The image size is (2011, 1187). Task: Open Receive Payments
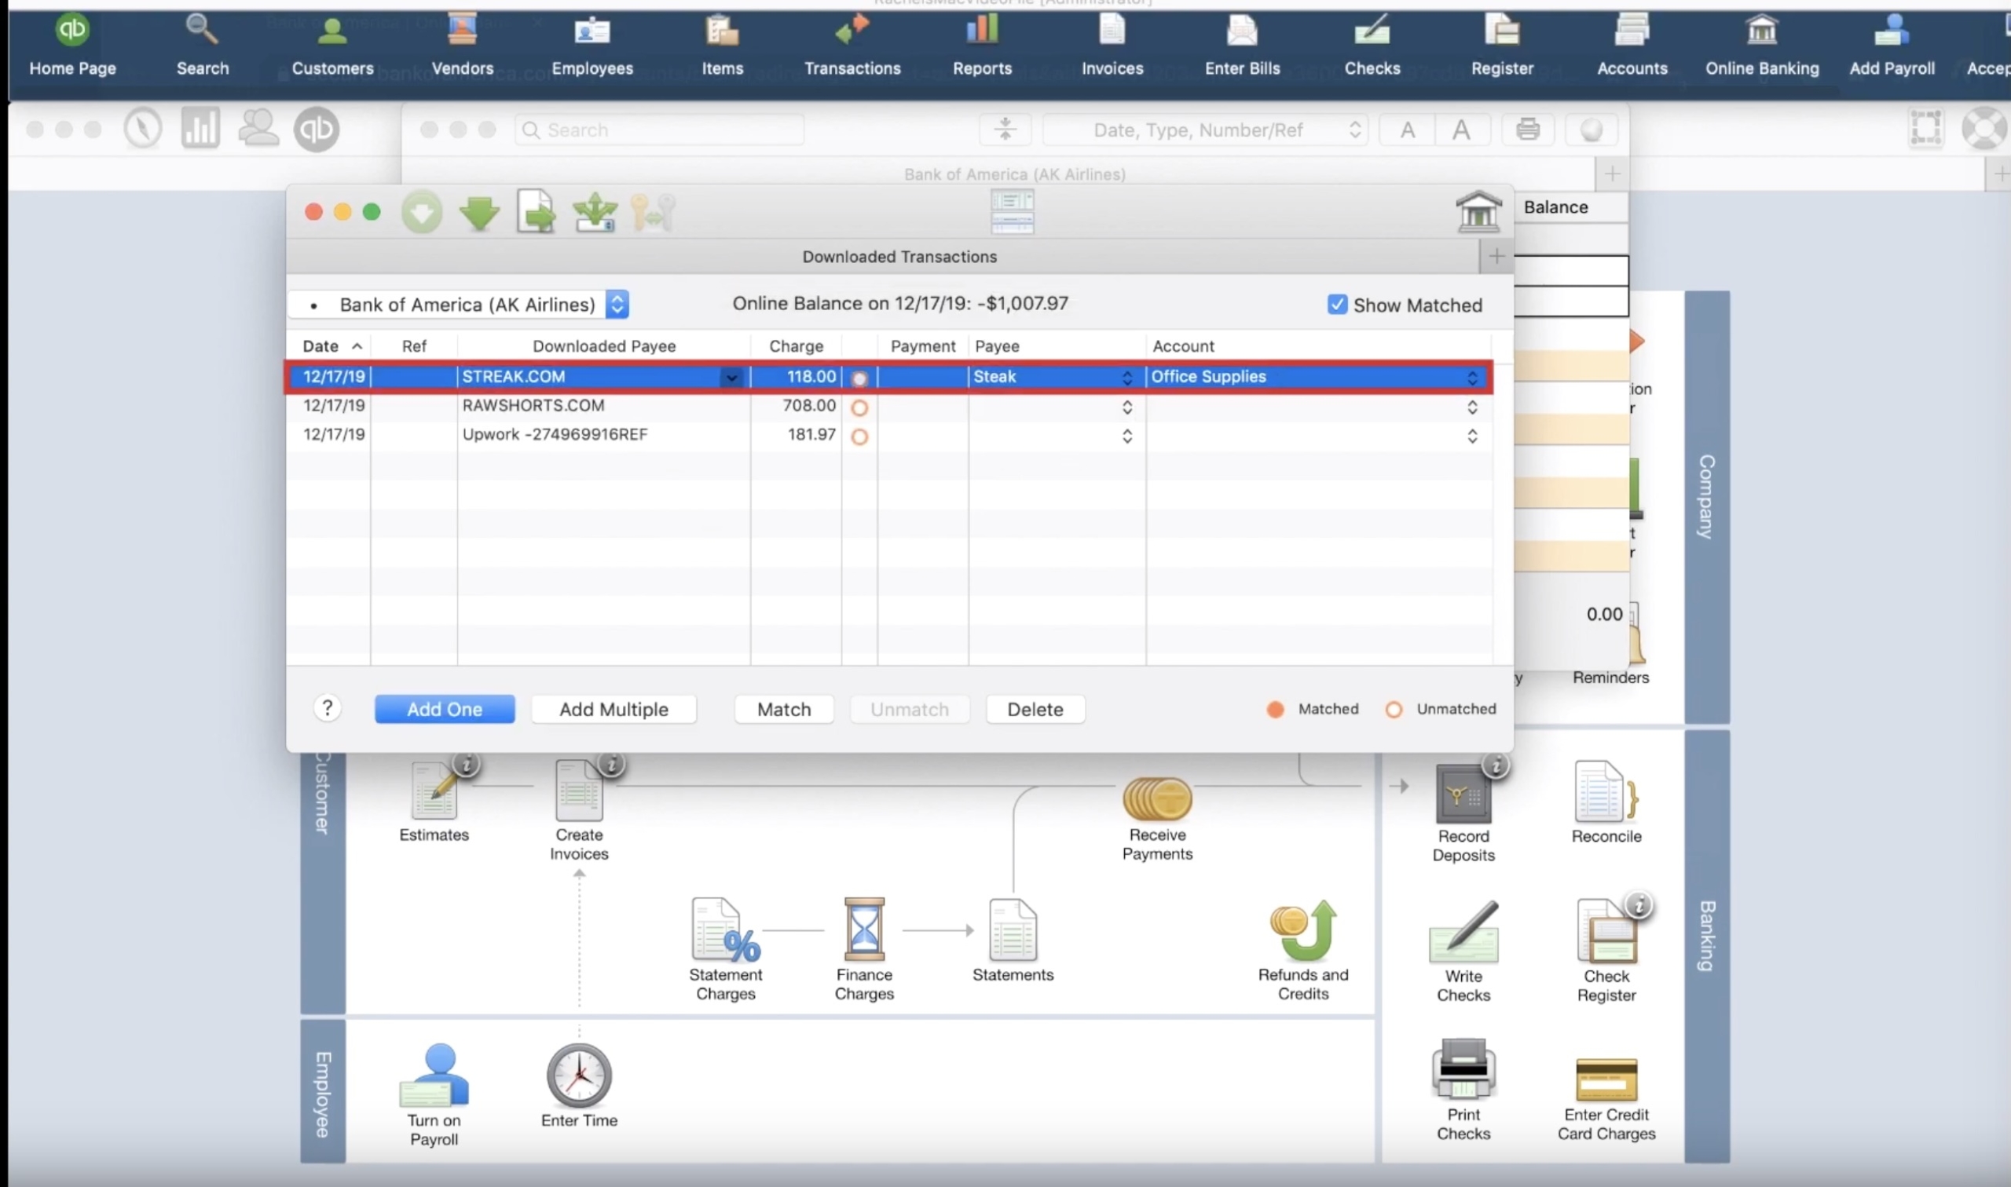[x=1157, y=819]
